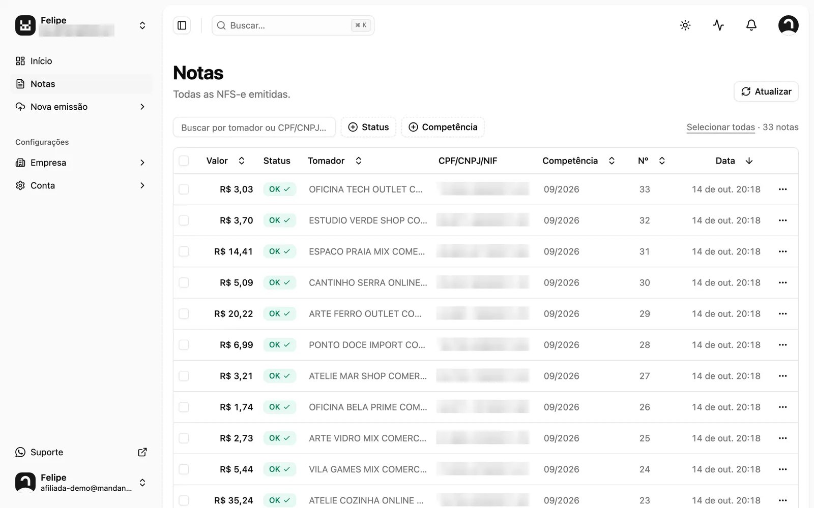
Task: Check the R$ 20,22 row checkbox
Action: pyautogui.click(x=184, y=314)
